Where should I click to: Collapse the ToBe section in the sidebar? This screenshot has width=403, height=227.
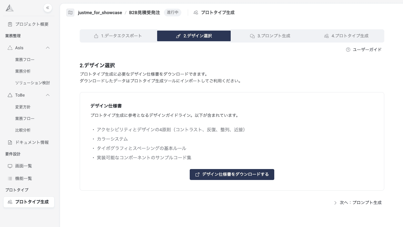point(48,95)
